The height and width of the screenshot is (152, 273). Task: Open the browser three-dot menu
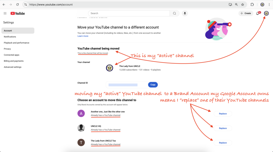[269, 5]
